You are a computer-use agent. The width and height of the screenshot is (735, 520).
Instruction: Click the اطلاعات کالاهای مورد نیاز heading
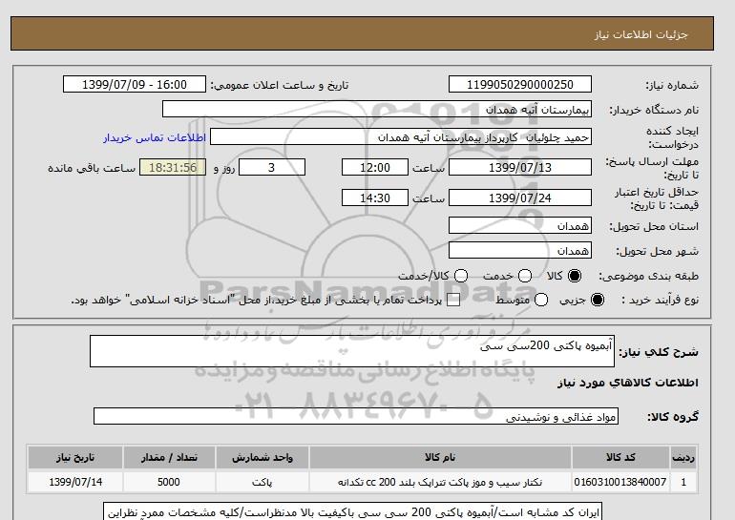[x=628, y=383]
